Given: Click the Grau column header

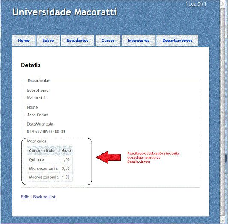Looking at the screenshot, I should pyautogui.click(x=66, y=151).
